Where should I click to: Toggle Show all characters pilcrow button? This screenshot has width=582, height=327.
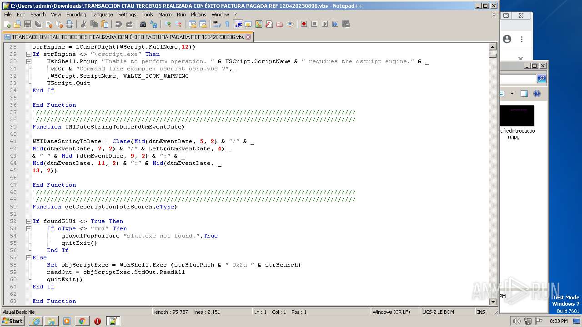coord(227,24)
